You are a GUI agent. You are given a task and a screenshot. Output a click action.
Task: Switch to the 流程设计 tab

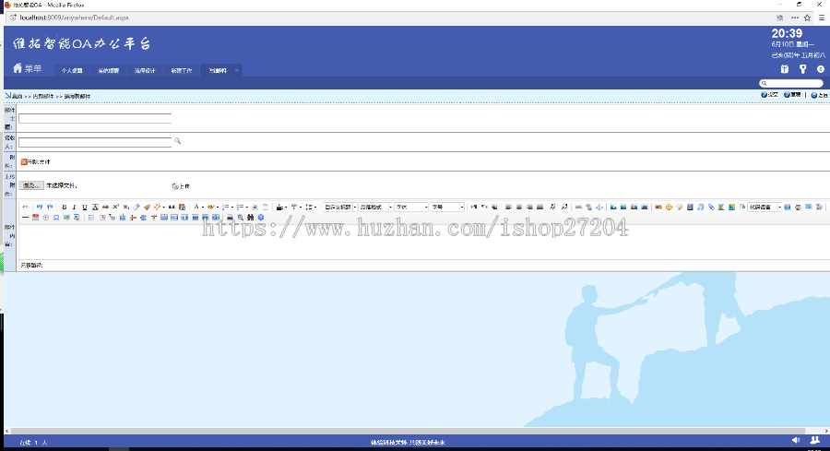point(145,70)
